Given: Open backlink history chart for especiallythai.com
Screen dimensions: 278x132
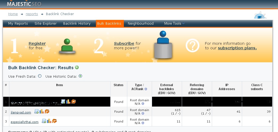Looking at the screenshot, I should 49,121.
